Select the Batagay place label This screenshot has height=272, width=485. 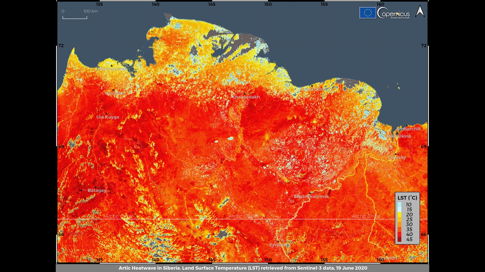pos(97,190)
